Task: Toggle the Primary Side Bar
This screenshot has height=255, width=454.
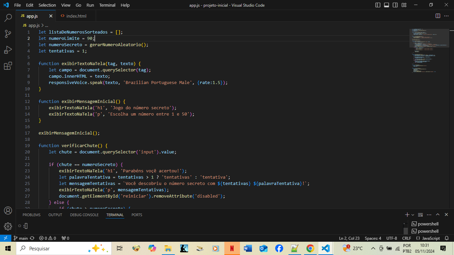Action: (378, 5)
